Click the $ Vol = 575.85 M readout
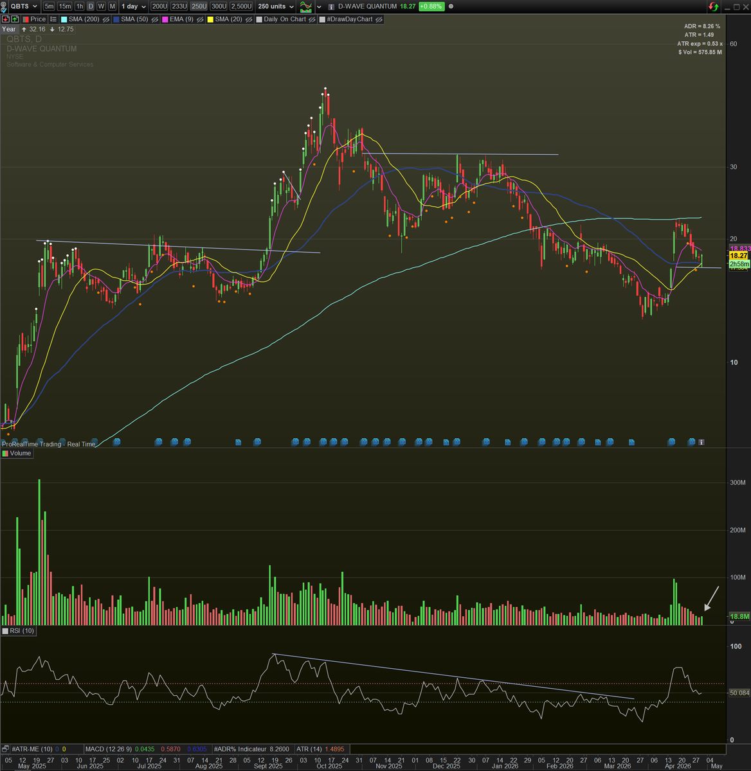 700,52
